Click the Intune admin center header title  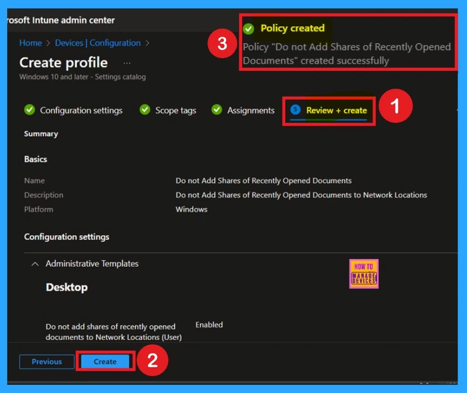[x=61, y=20]
